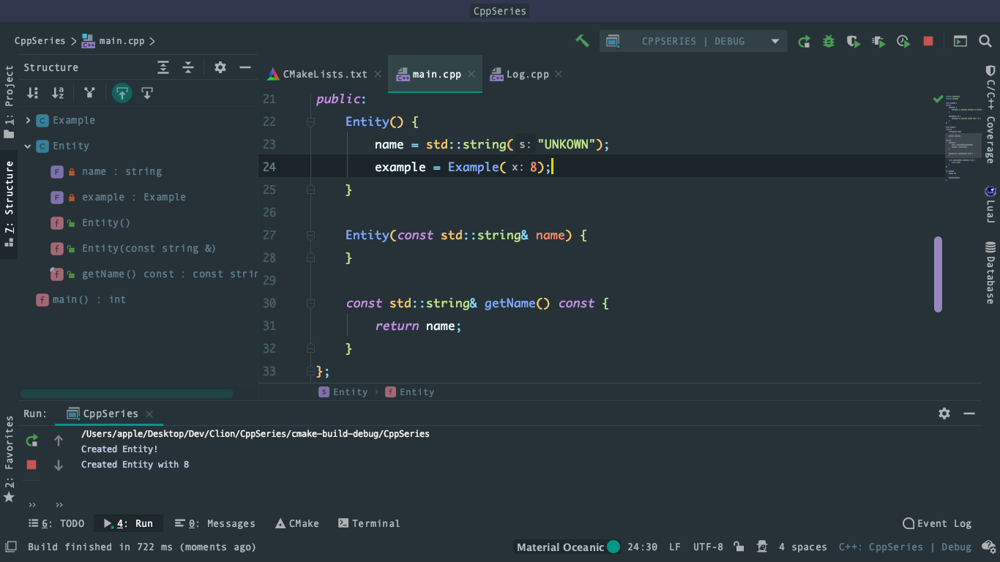
Task: Fold the Entity(const std::string&) at line 27
Action: 310,235
